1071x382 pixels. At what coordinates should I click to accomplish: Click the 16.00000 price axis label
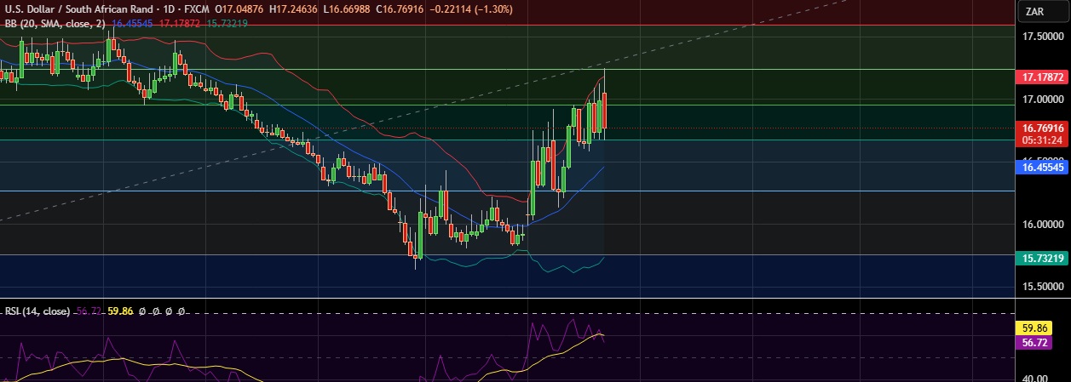1043,225
